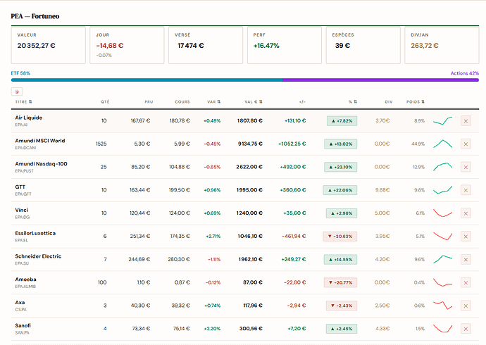
Task: Open the Air Liquide title
Action: tap(28, 118)
